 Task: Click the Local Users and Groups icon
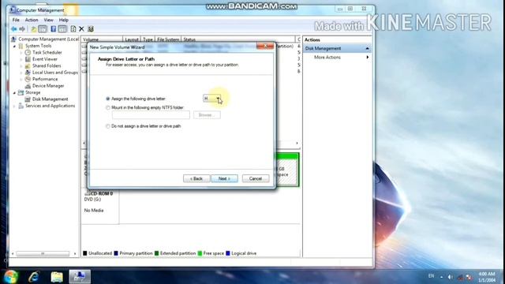[28, 73]
